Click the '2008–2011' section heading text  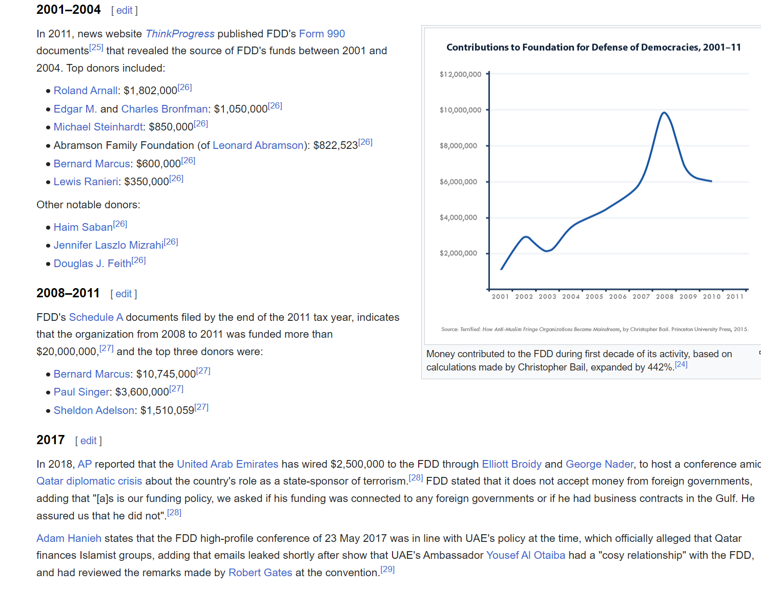coord(68,293)
